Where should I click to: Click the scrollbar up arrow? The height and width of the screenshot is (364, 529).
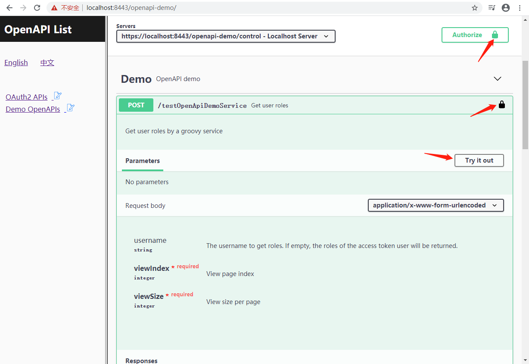pos(525,20)
